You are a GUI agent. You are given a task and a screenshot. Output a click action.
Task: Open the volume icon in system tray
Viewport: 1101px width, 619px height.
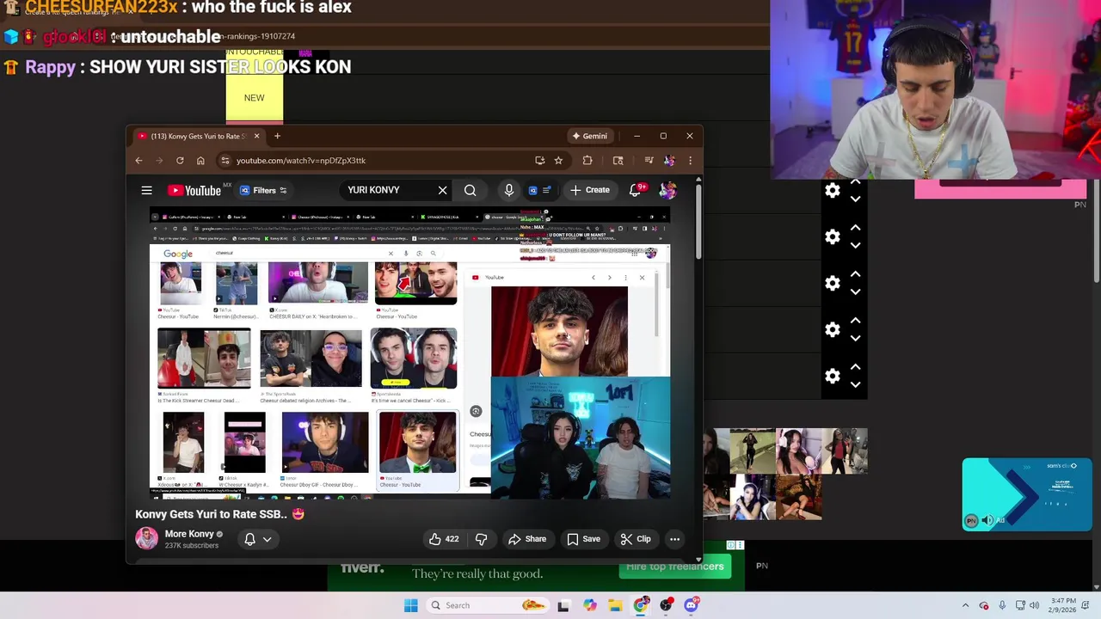point(1034,605)
